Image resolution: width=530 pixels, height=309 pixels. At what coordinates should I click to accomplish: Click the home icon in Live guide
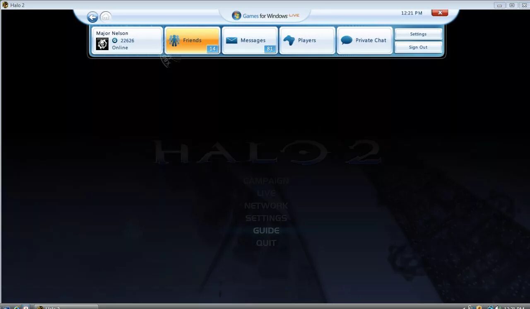(106, 17)
